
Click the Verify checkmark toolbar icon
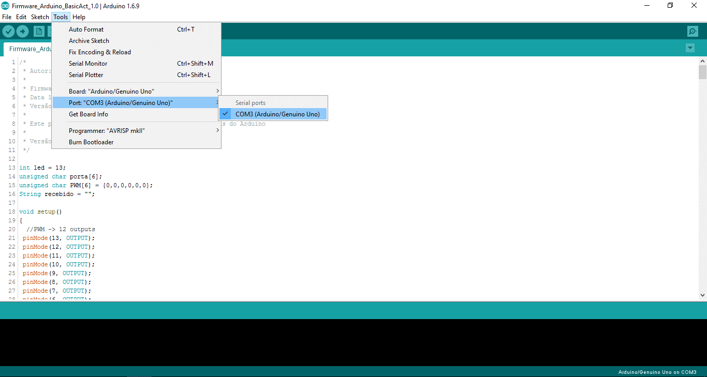tap(8, 32)
